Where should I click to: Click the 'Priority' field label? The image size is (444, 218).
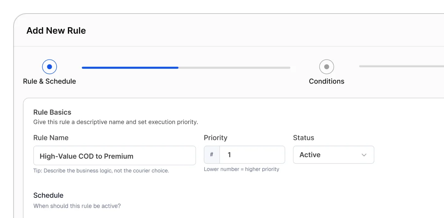pyautogui.click(x=215, y=138)
